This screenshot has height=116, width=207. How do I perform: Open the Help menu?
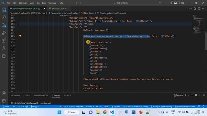pos(61,3)
